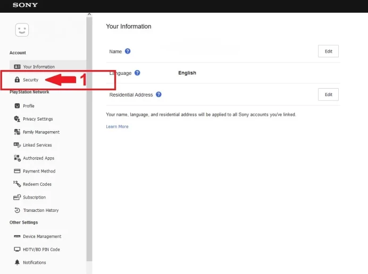The width and height of the screenshot is (368, 274).
Task: Click the Profile face icon
Action: click(17, 106)
